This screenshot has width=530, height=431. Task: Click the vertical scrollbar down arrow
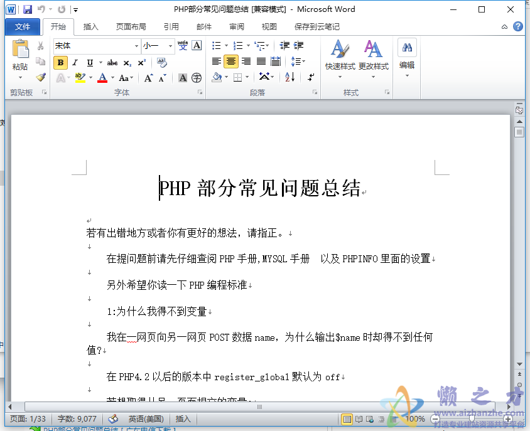(x=519, y=364)
